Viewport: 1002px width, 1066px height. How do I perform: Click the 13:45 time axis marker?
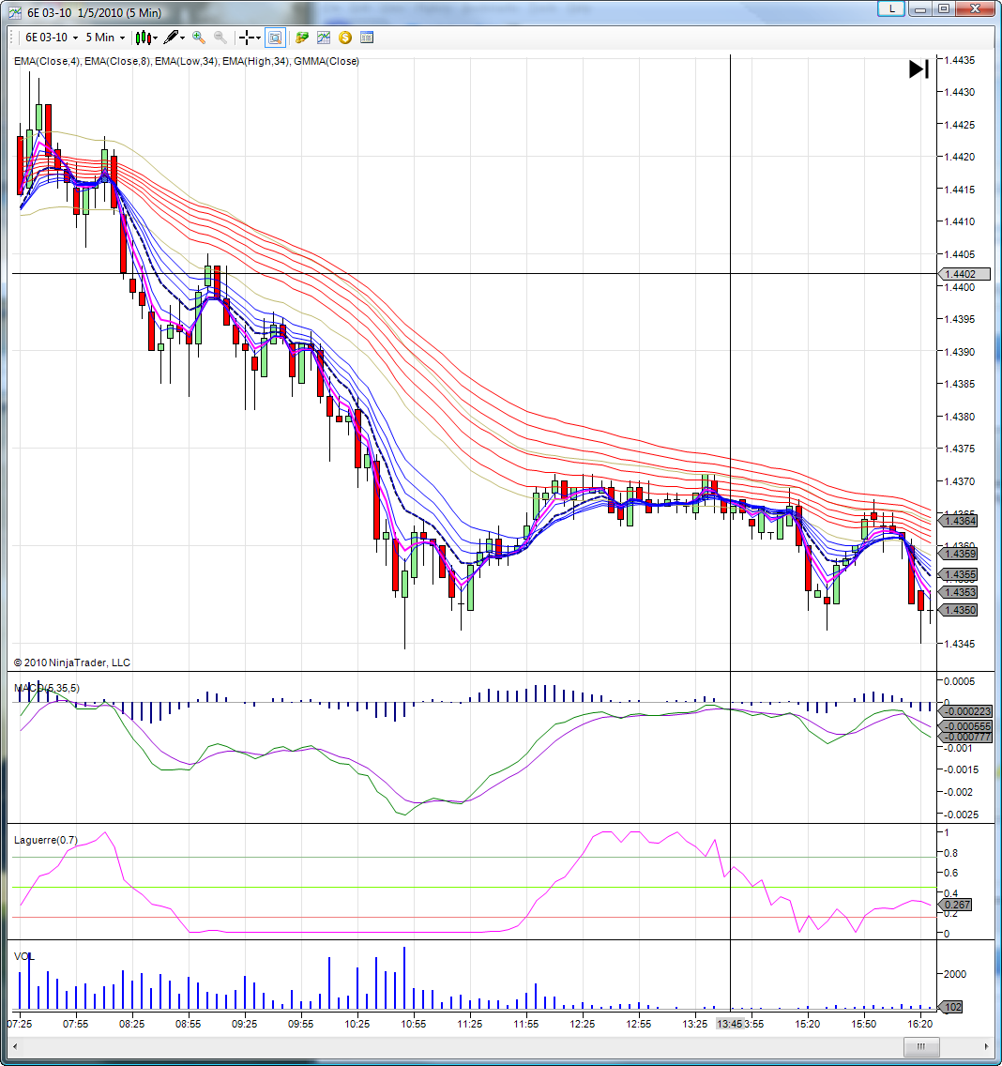pos(729,1024)
